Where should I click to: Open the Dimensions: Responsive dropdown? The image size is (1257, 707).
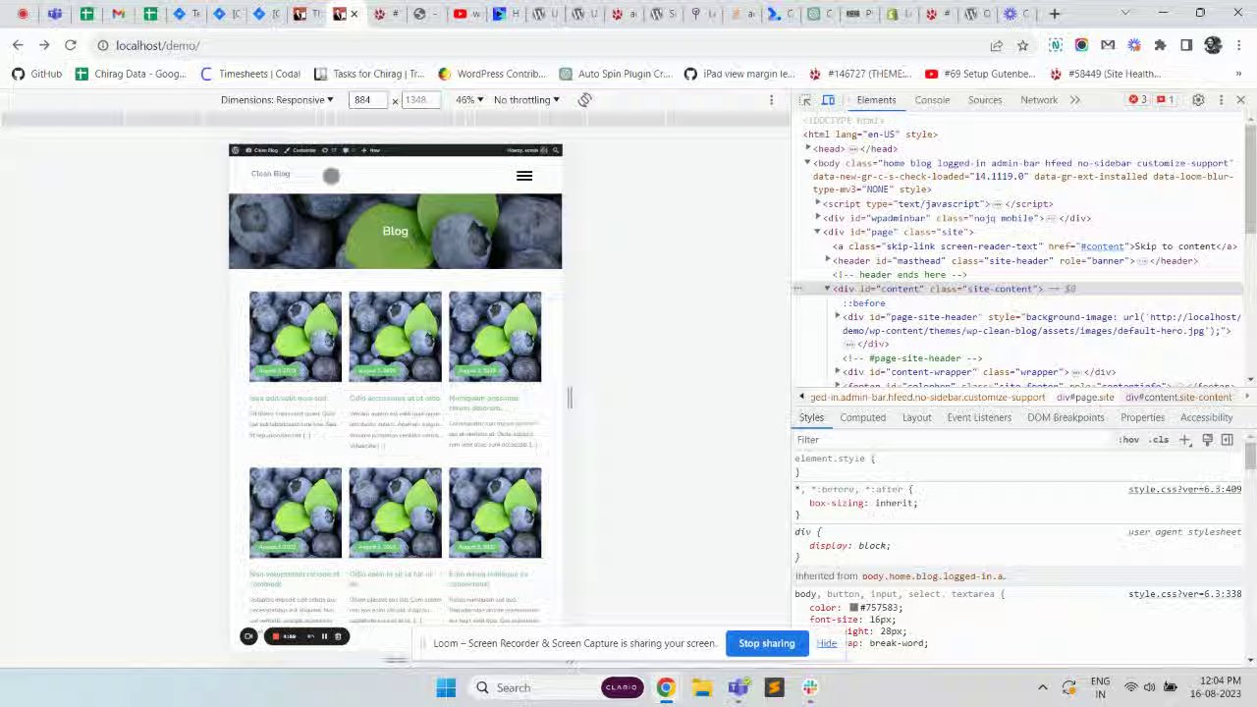[x=277, y=100]
